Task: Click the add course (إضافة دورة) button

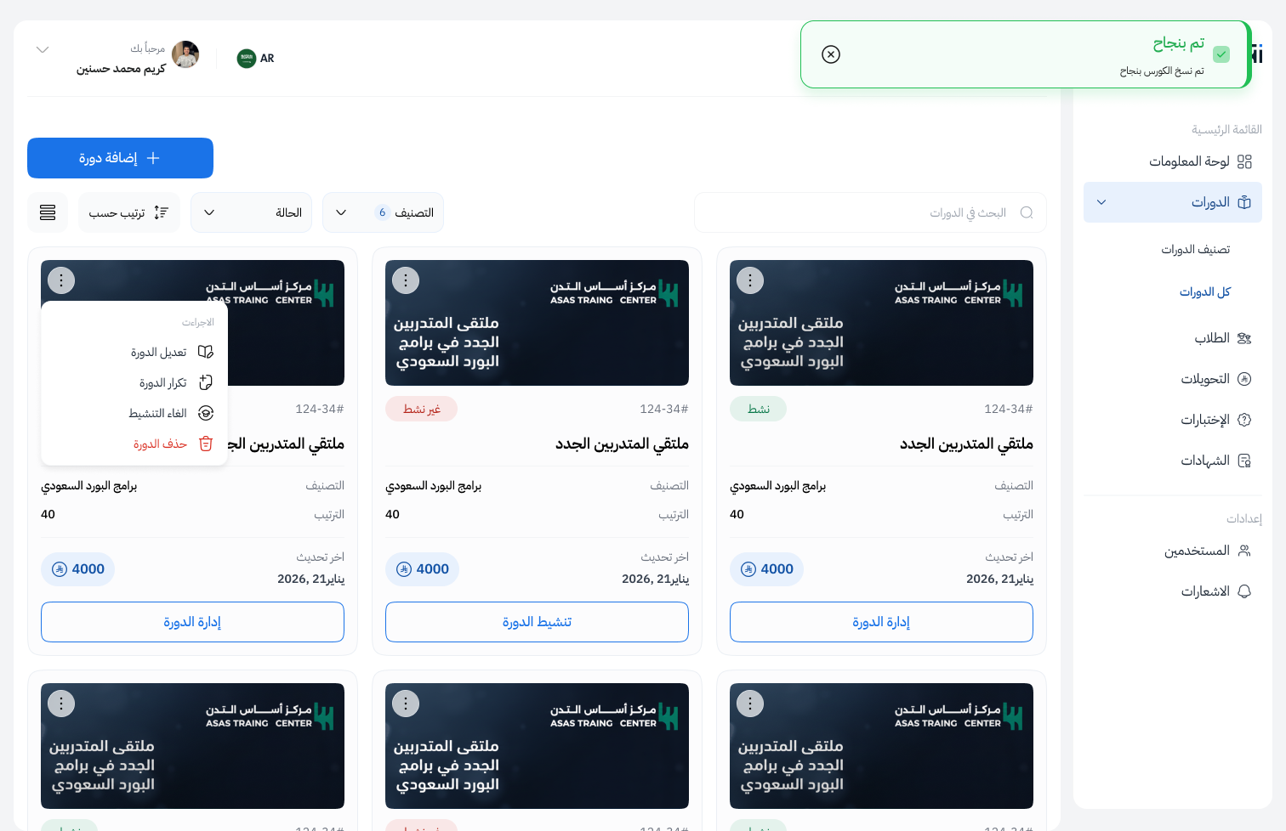Action: (x=120, y=158)
